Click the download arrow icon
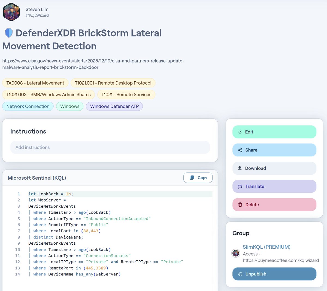This screenshot has height=291, width=327. [x=240, y=168]
